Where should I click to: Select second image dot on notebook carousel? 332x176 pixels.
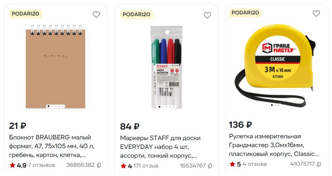click(52, 106)
